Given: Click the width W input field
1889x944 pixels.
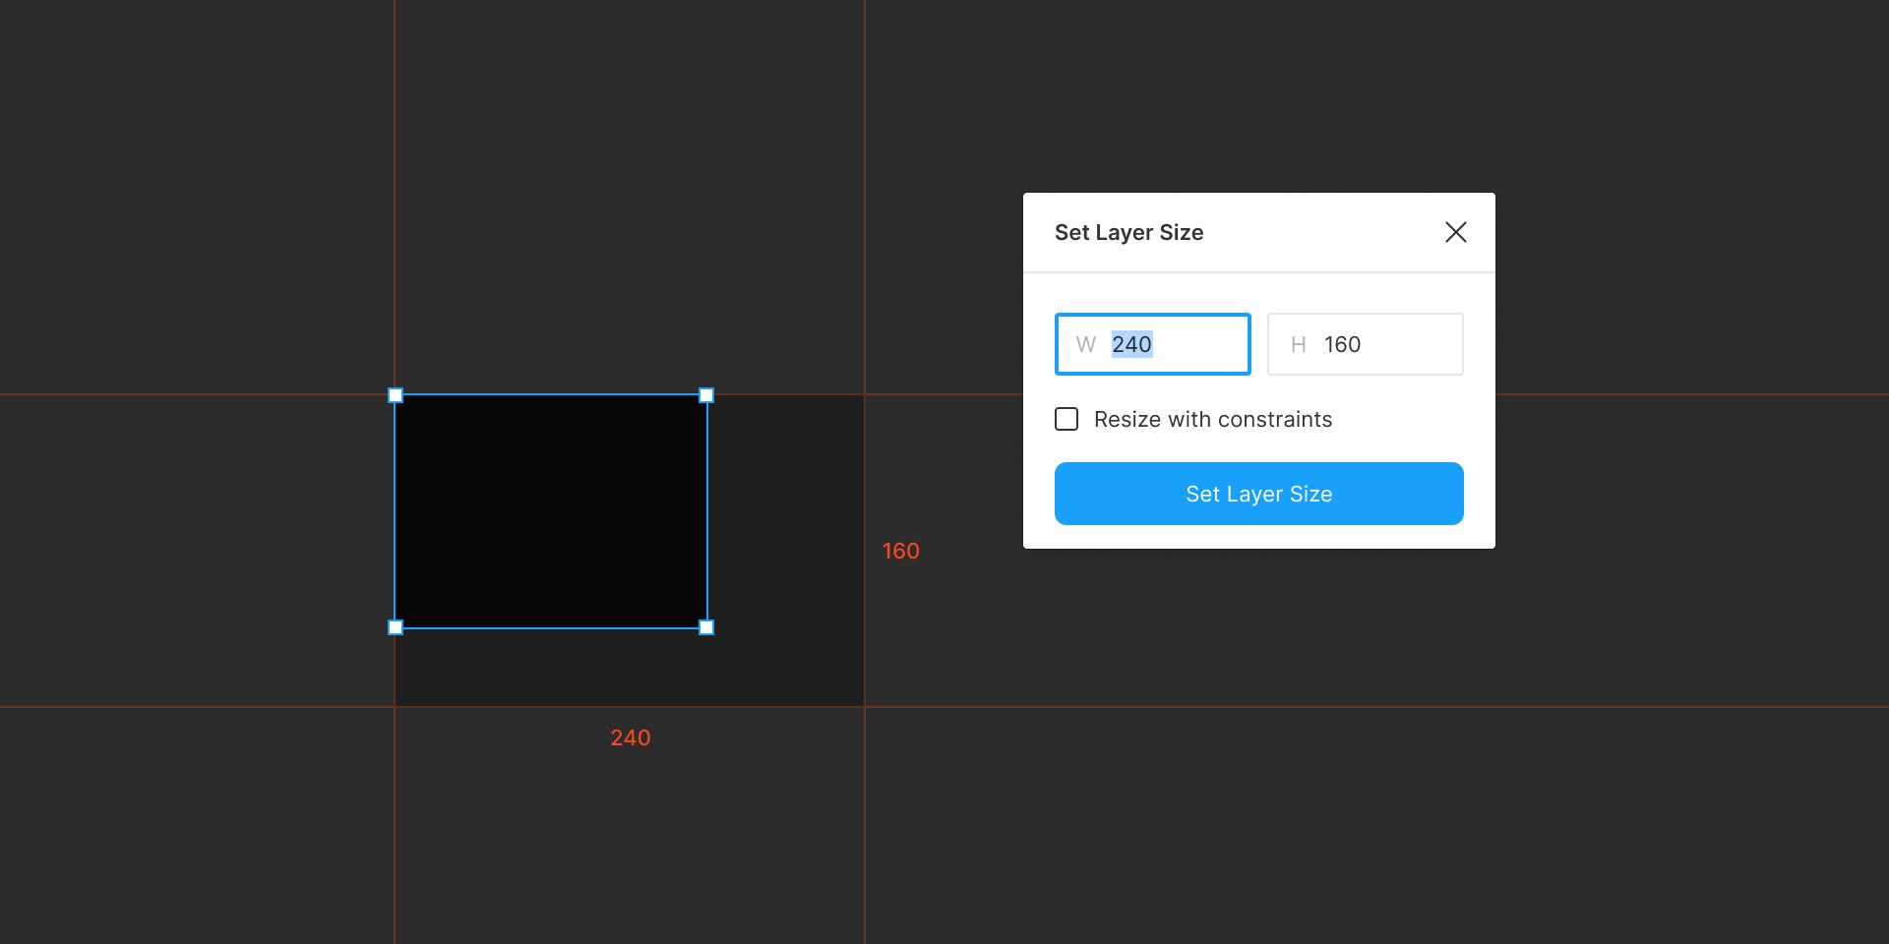Looking at the screenshot, I should [1152, 344].
